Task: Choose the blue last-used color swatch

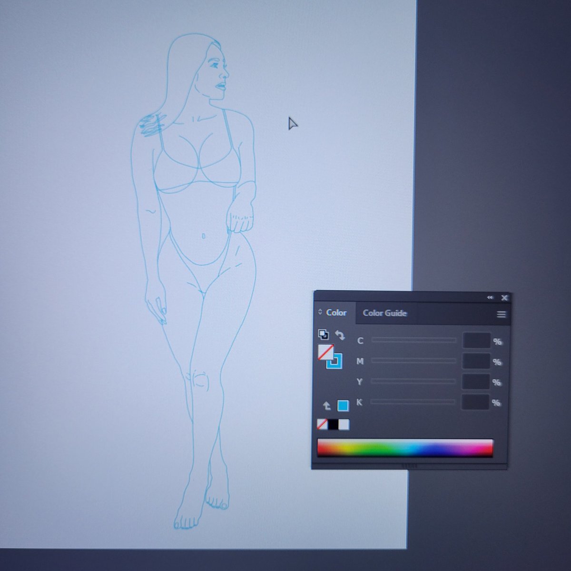Action: click(343, 405)
